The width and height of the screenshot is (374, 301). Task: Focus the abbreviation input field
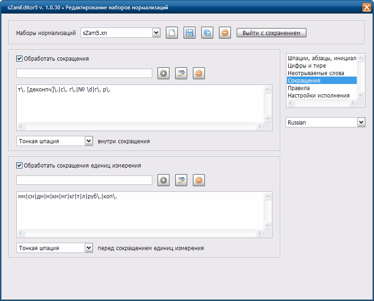click(84, 73)
